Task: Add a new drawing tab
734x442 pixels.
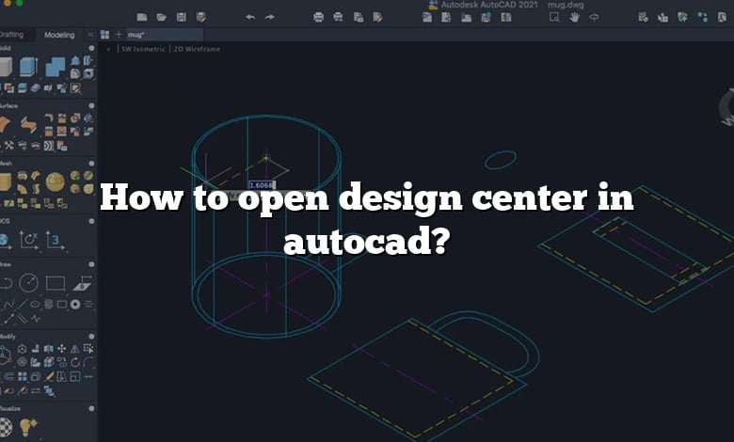Action: [x=119, y=34]
